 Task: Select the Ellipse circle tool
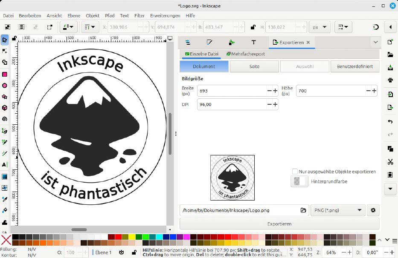click(5, 86)
